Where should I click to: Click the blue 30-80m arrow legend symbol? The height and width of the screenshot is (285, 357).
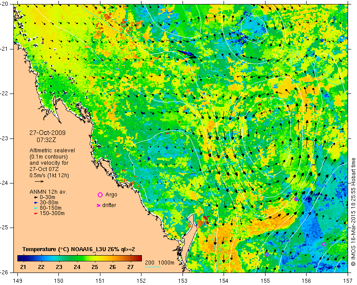click(x=36, y=203)
